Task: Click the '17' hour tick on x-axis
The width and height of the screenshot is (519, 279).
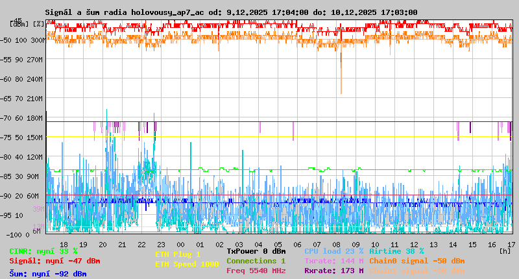Action: (511, 245)
